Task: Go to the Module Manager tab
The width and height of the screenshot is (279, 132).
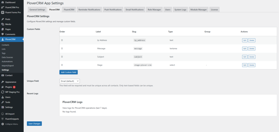Action: 198,10
